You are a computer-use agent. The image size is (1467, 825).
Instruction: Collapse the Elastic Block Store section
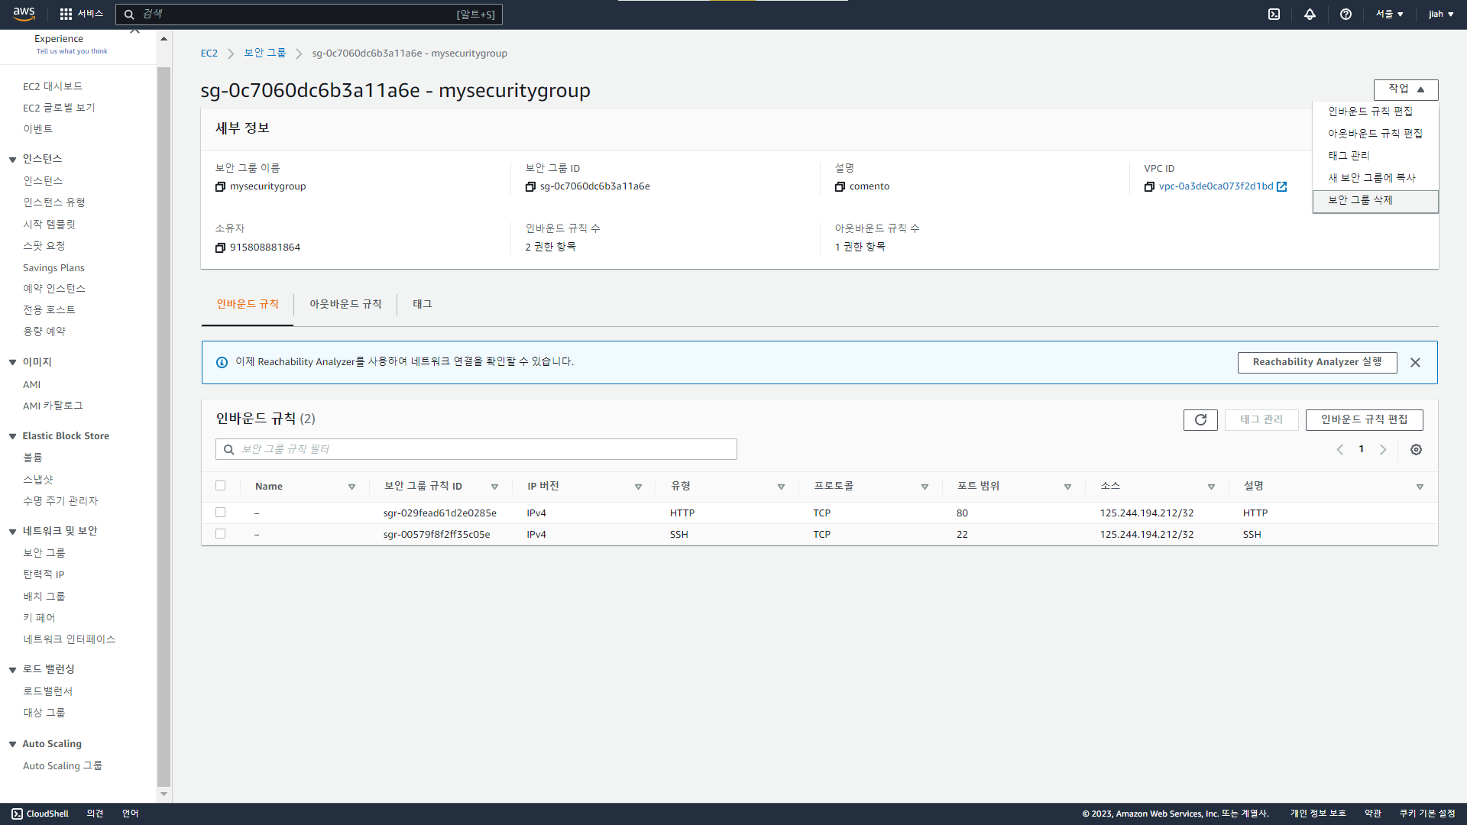coord(12,437)
